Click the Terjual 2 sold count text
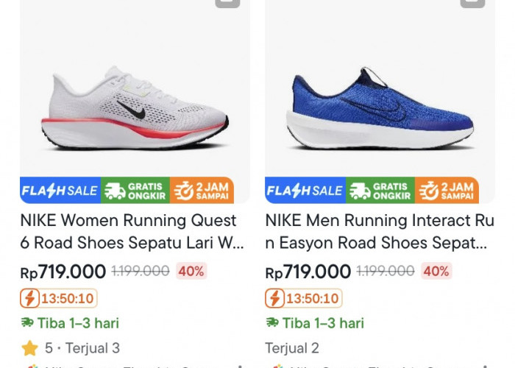 292,348
